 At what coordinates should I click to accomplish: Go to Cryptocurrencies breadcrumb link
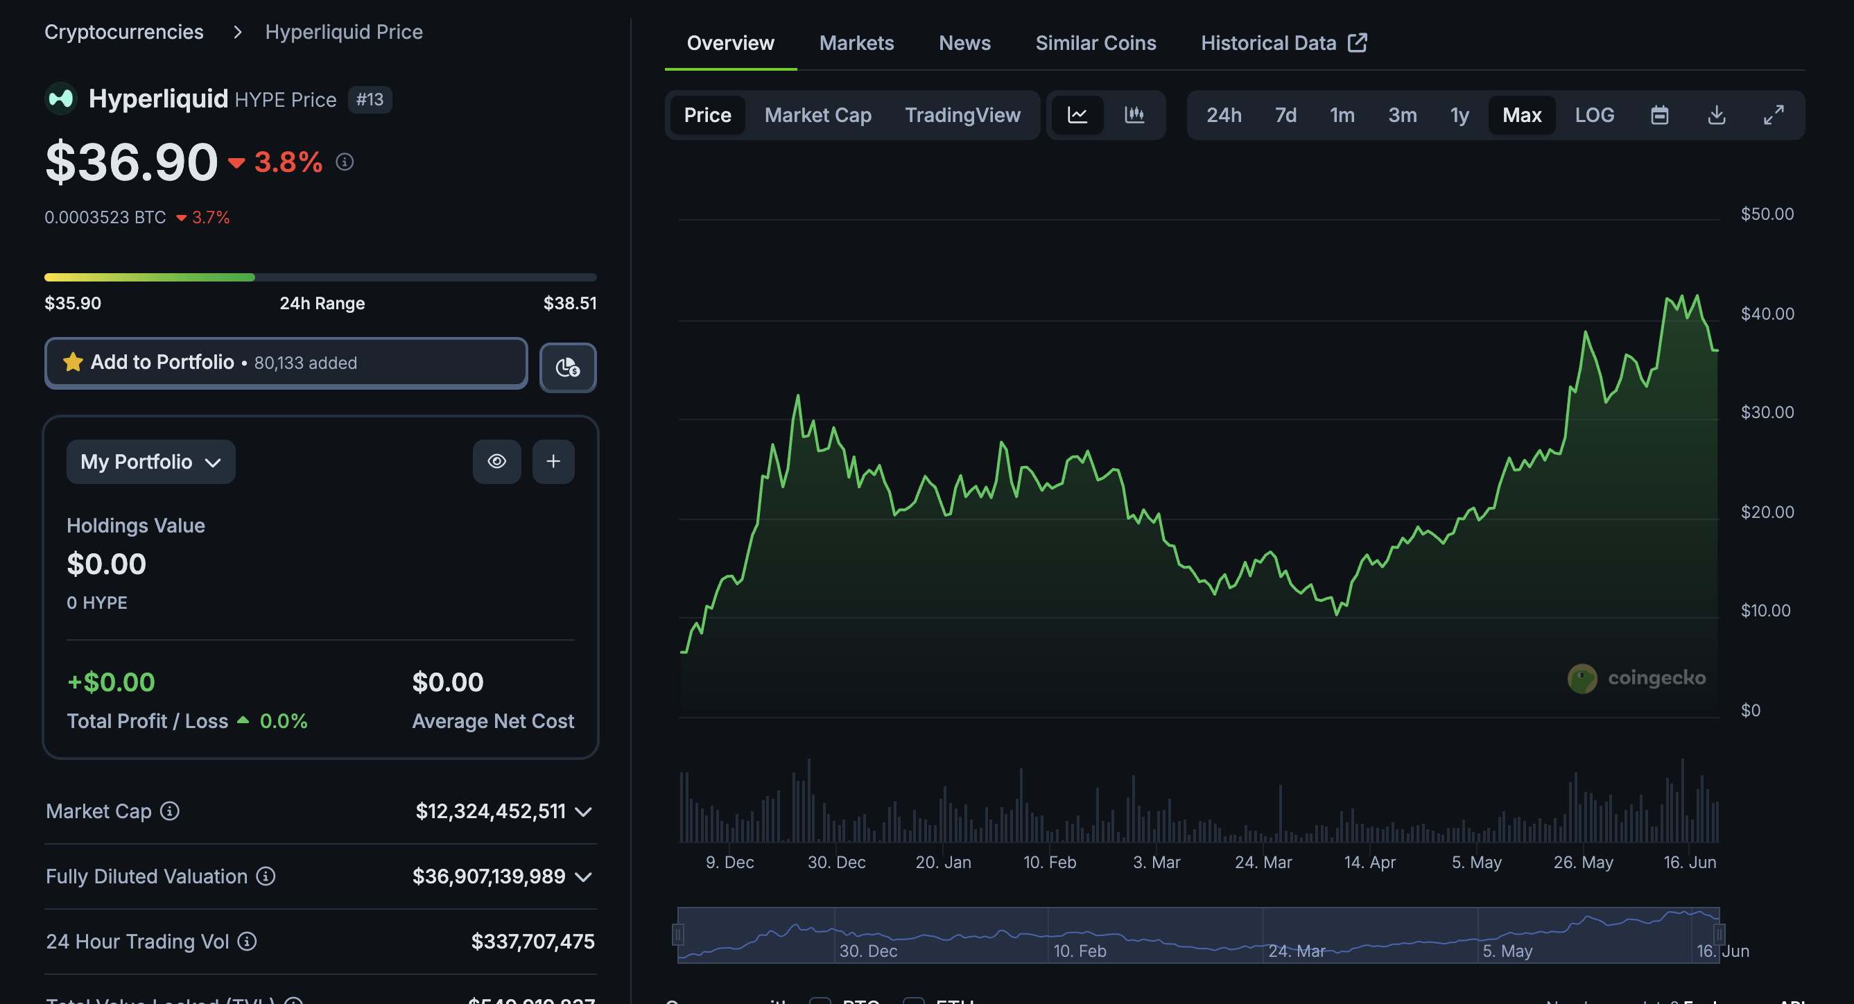point(124,32)
